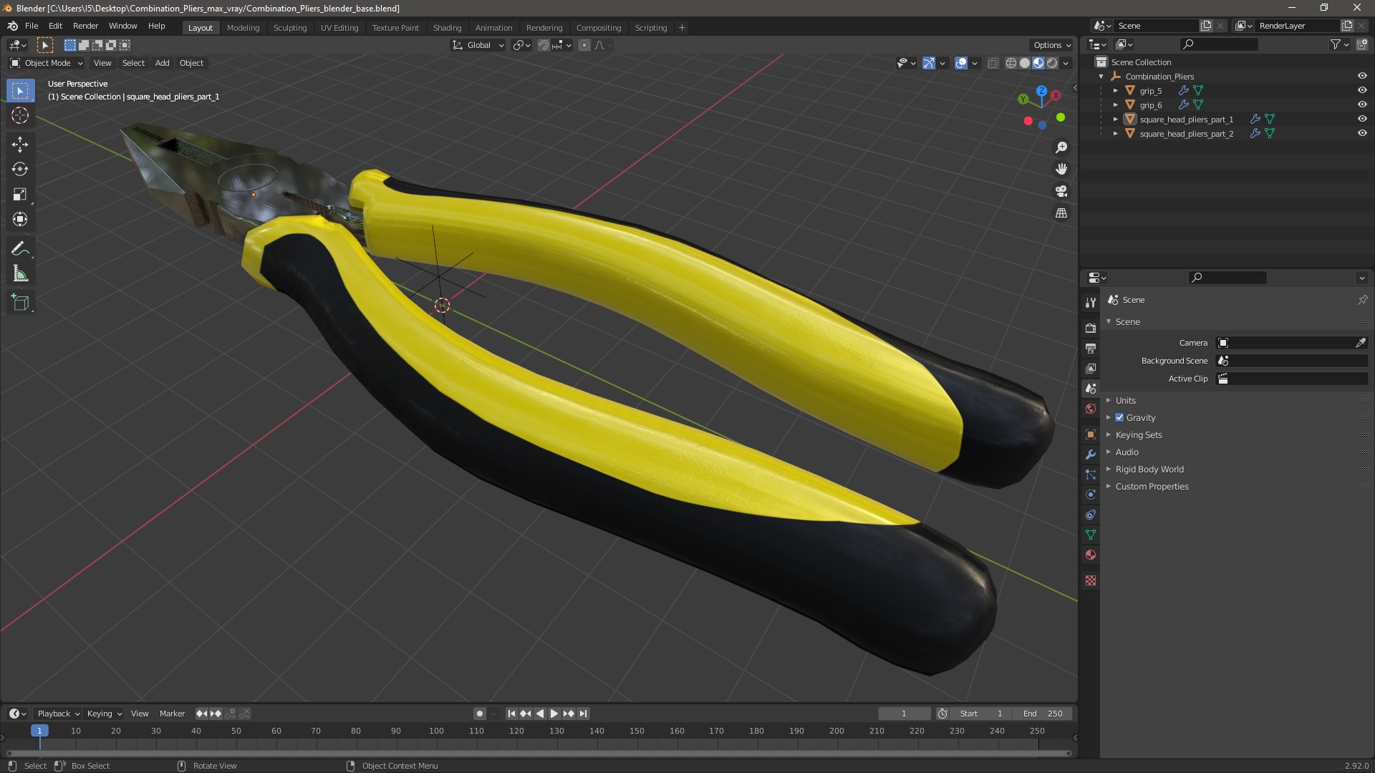Viewport: 1375px width, 773px height.
Task: Click the timeline playhead at frame 1
Action: [39, 731]
